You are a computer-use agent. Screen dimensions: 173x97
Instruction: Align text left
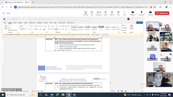(x=49, y=29)
